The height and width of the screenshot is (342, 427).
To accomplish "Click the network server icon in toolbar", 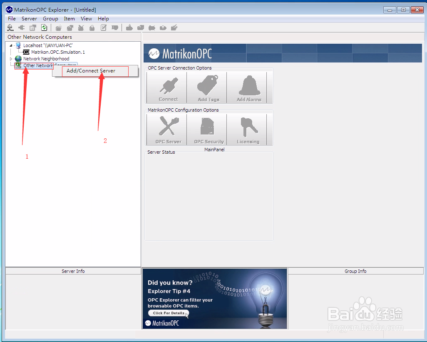I will tap(10, 27).
